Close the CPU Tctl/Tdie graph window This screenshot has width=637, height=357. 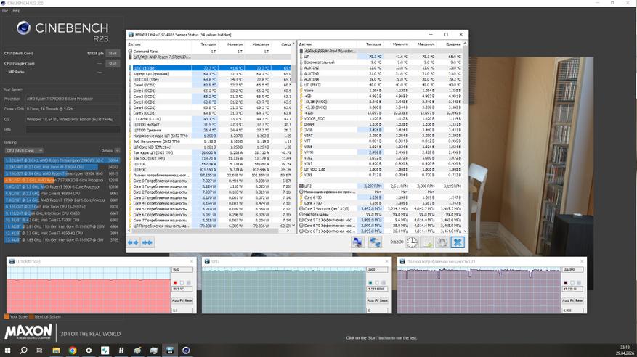point(191,262)
